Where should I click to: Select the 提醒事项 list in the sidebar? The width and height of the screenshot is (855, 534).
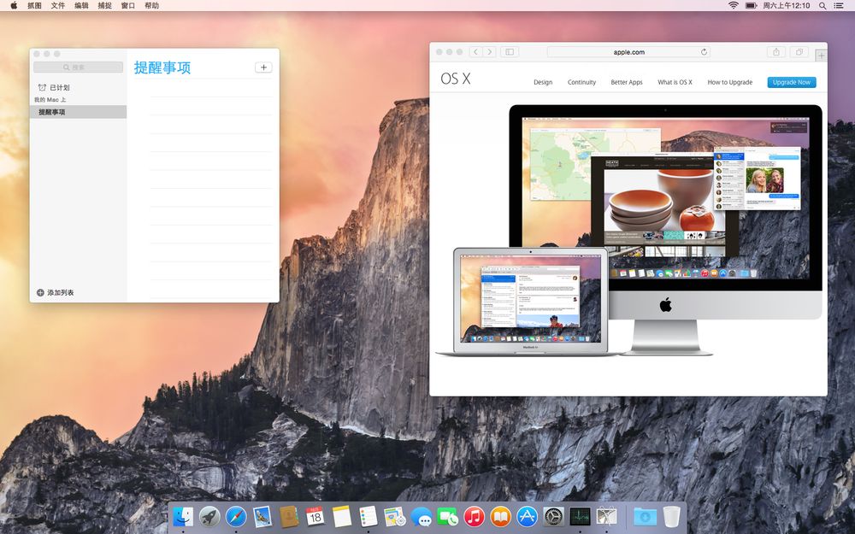coord(78,112)
